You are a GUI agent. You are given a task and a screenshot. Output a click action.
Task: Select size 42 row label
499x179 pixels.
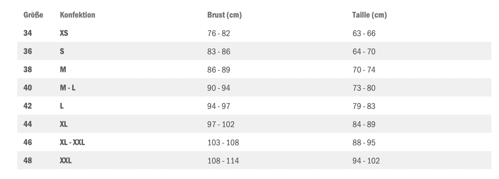click(x=28, y=106)
